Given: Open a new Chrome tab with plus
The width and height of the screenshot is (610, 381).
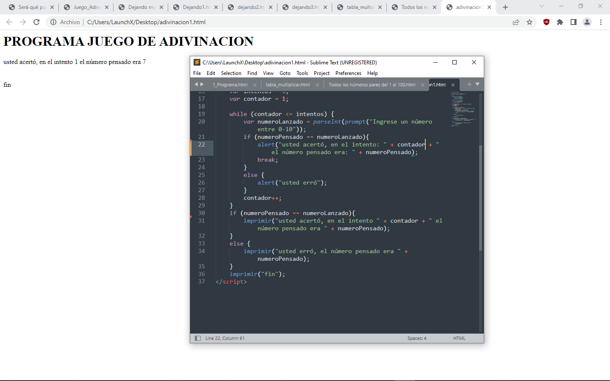Looking at the screenshot, I should [505, 7].
